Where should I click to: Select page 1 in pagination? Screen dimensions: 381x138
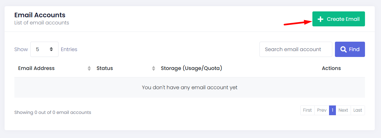click(332, 110)
